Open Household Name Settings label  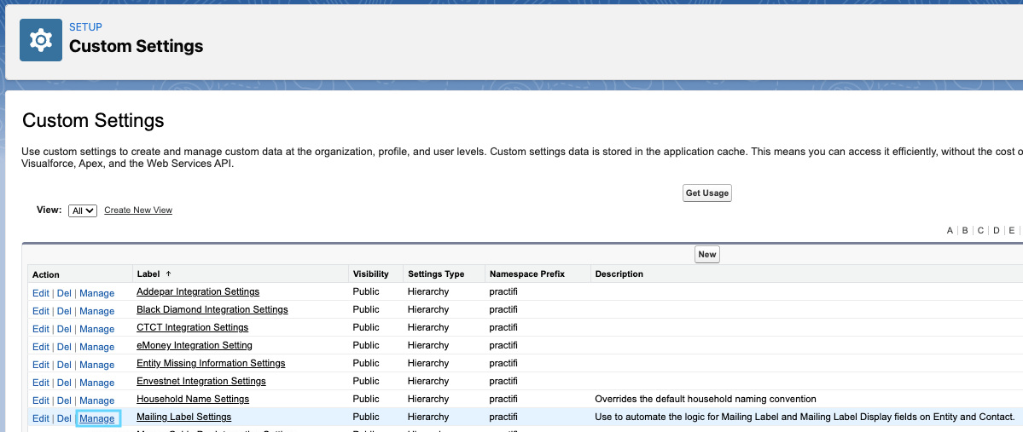pyautogui.click(x=193, y=399)
